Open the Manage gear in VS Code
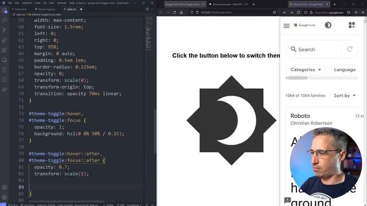The height and width of the screenshot is (206, 367). pyautogui.click(x=5, y=197)
